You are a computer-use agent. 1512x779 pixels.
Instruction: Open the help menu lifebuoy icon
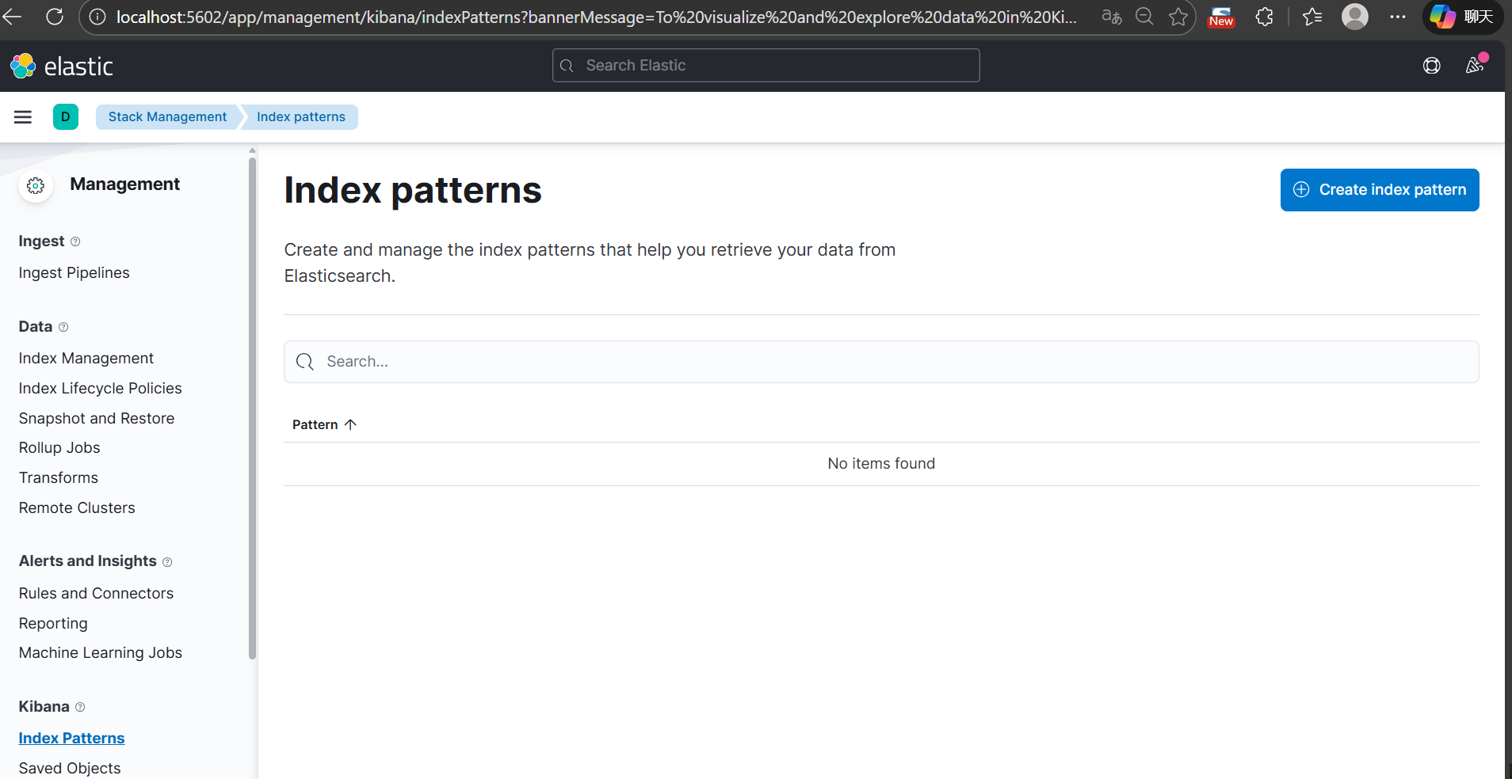pyautogui.click(x=1431, y=66)
